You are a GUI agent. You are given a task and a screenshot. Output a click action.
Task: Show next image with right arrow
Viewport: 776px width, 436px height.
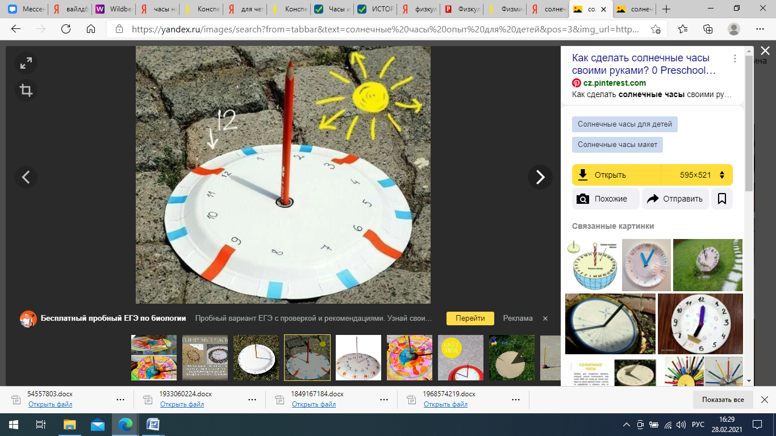pos(540,177)
